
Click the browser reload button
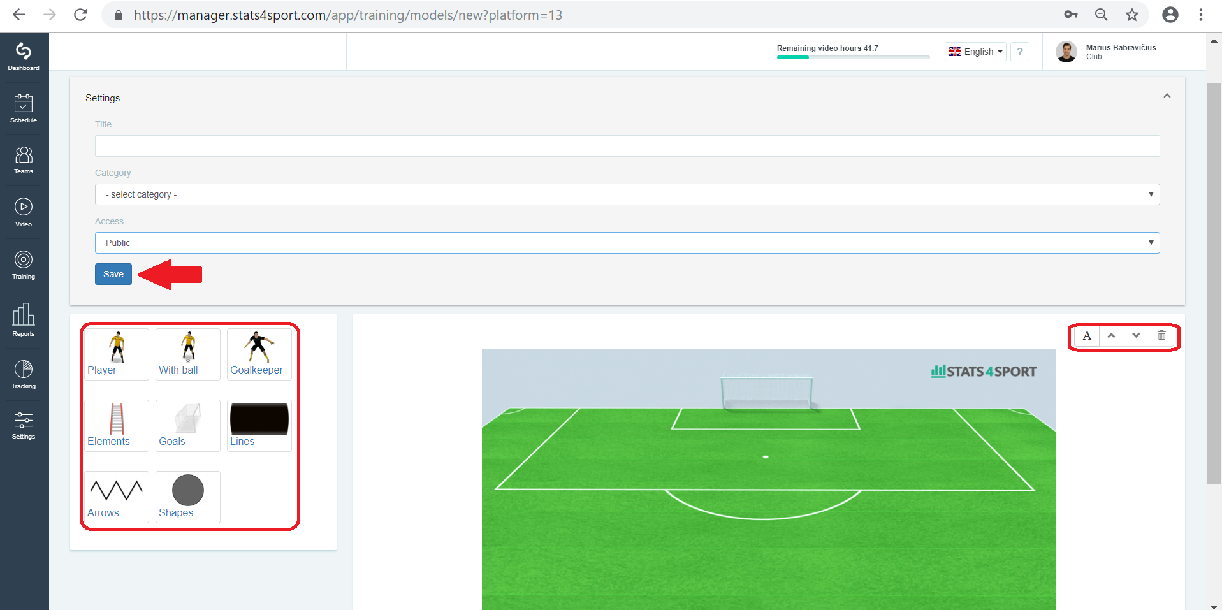tap(80, 15)
